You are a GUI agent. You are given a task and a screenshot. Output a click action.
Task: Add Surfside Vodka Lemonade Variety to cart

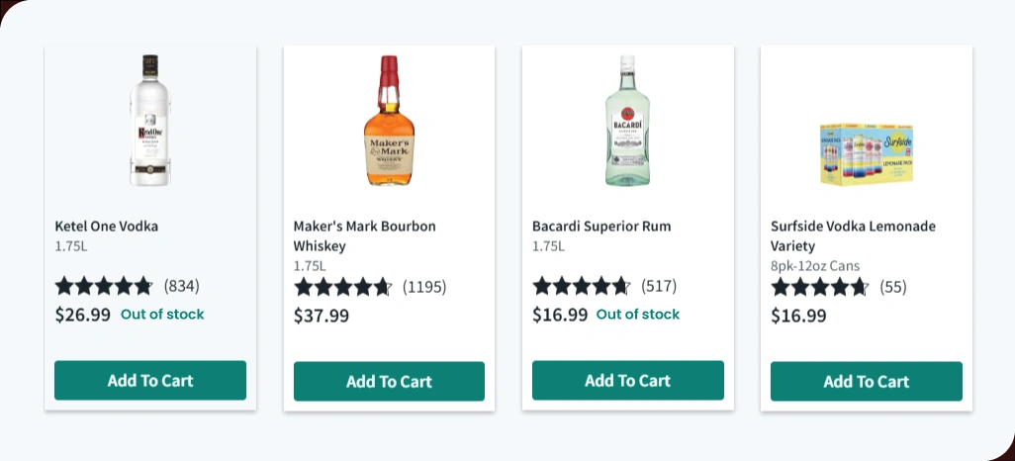tap(866, 381)
